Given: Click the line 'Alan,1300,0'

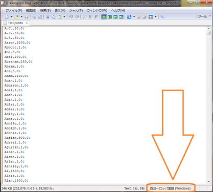Looking at the screenshot, I should coord(16,181).
